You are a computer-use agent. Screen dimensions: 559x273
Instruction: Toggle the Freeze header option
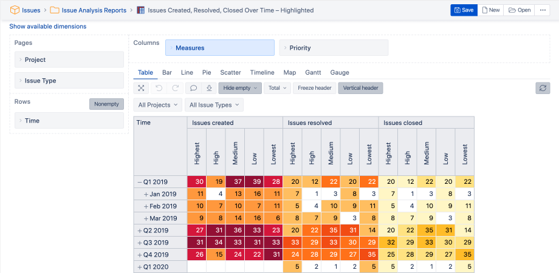tap(315, 88)
